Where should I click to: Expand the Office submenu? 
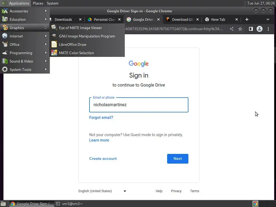25,44
